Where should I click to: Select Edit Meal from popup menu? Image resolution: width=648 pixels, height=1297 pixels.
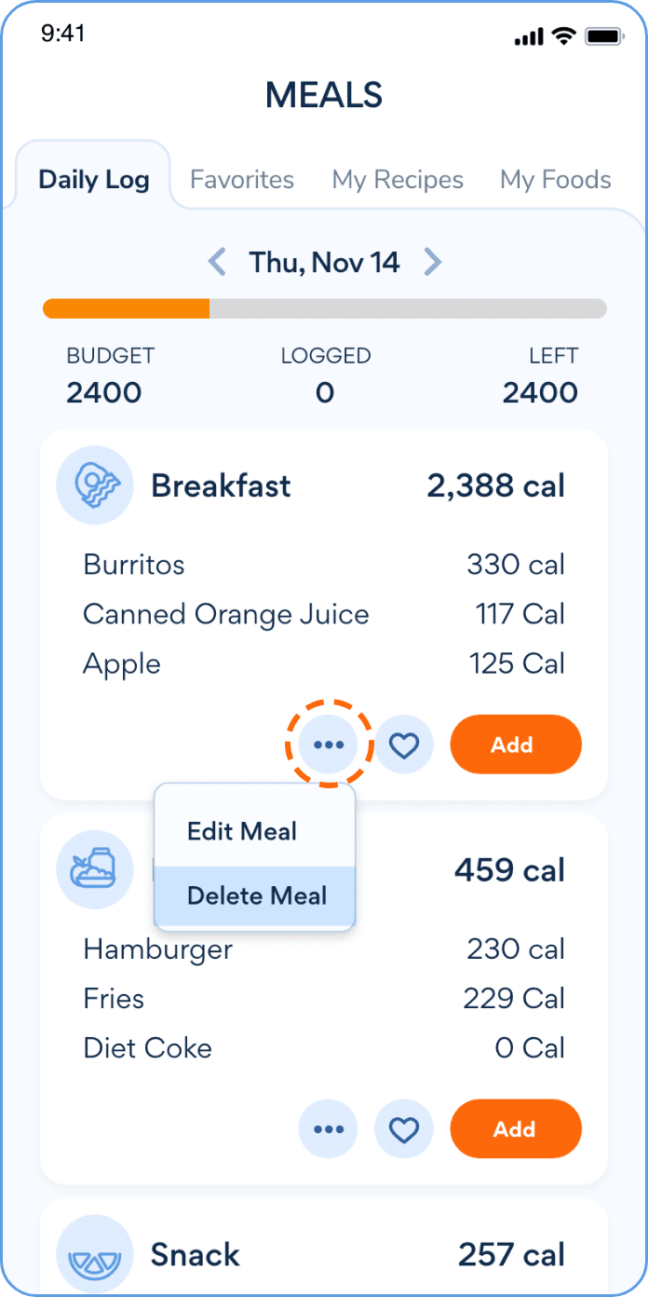coord(242,831)
